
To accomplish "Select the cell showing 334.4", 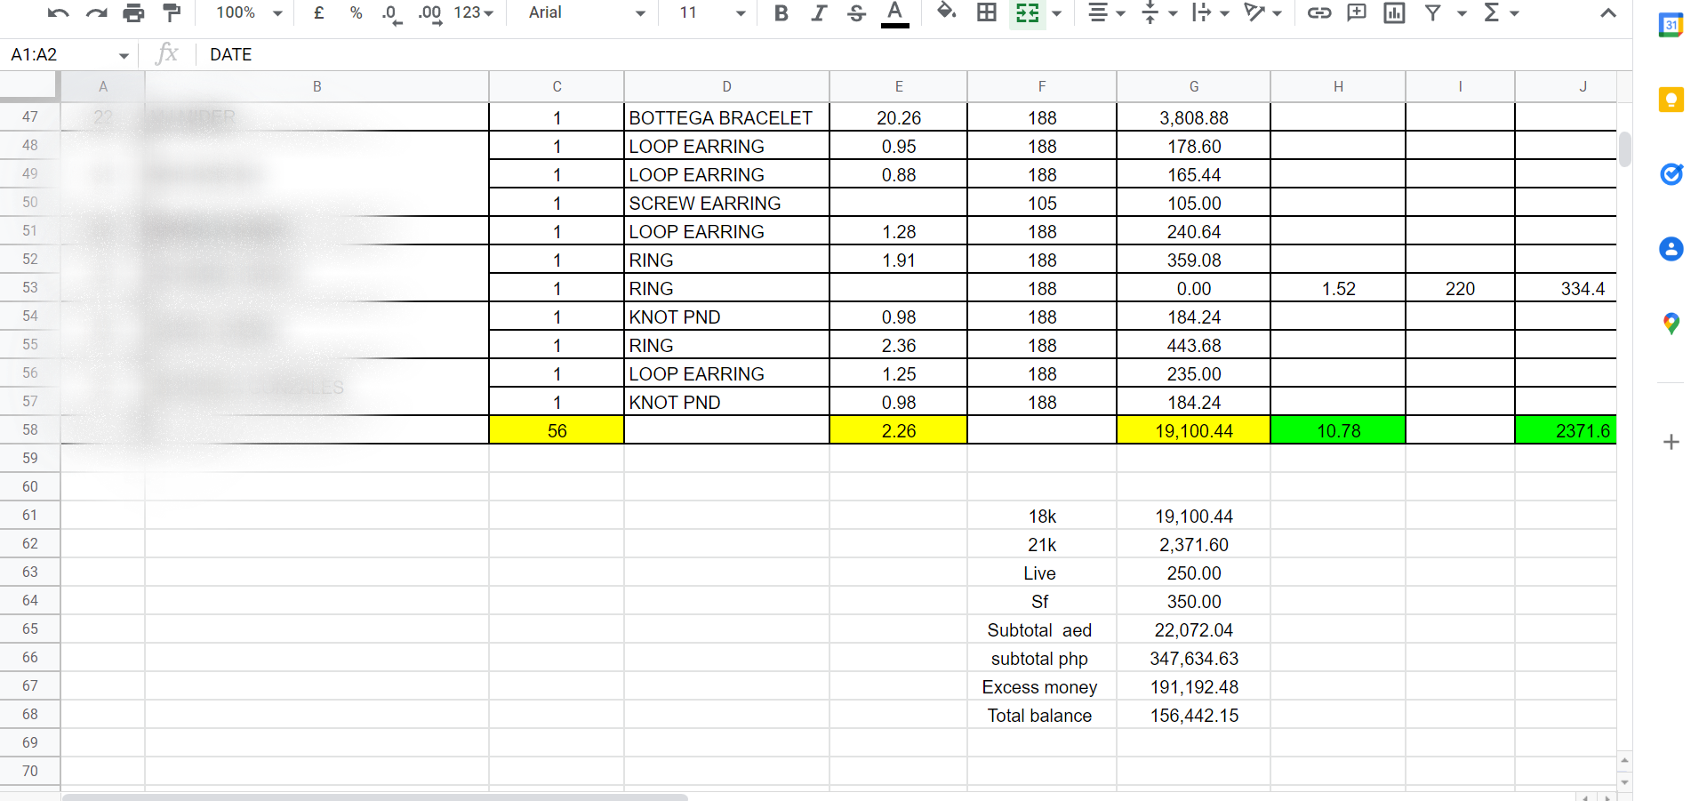I will tap(1566, 288).
